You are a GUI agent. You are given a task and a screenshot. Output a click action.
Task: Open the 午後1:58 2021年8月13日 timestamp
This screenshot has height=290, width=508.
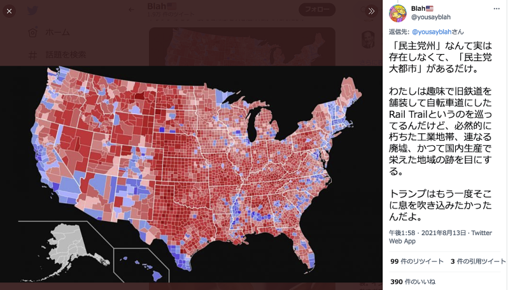coord(427,233)
